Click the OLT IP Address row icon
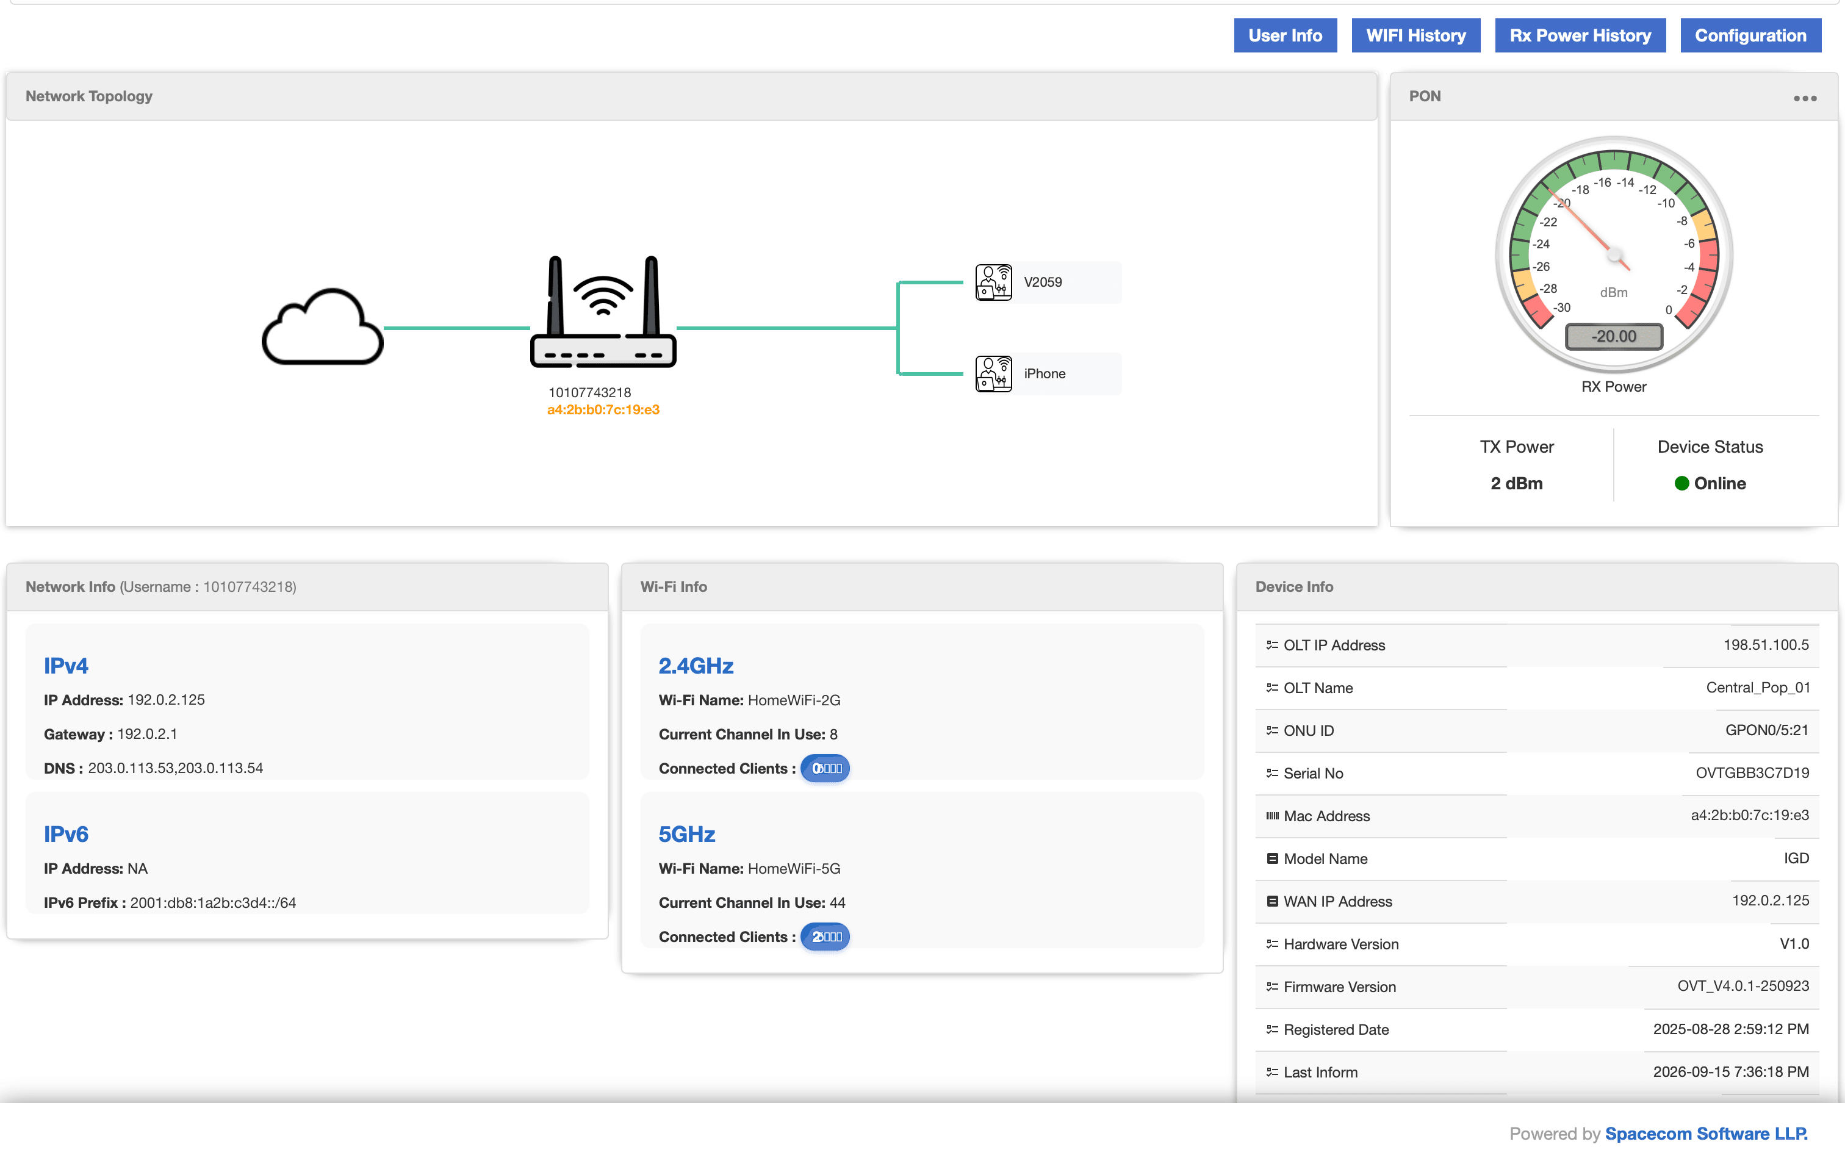The width and height of the screenshot is (1845, 1158). click(x=1271, y=645)
